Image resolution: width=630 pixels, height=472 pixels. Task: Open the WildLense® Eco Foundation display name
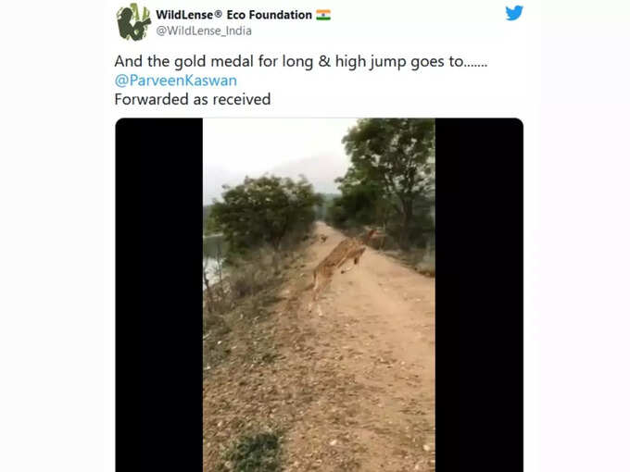click(x=233, y=15)
